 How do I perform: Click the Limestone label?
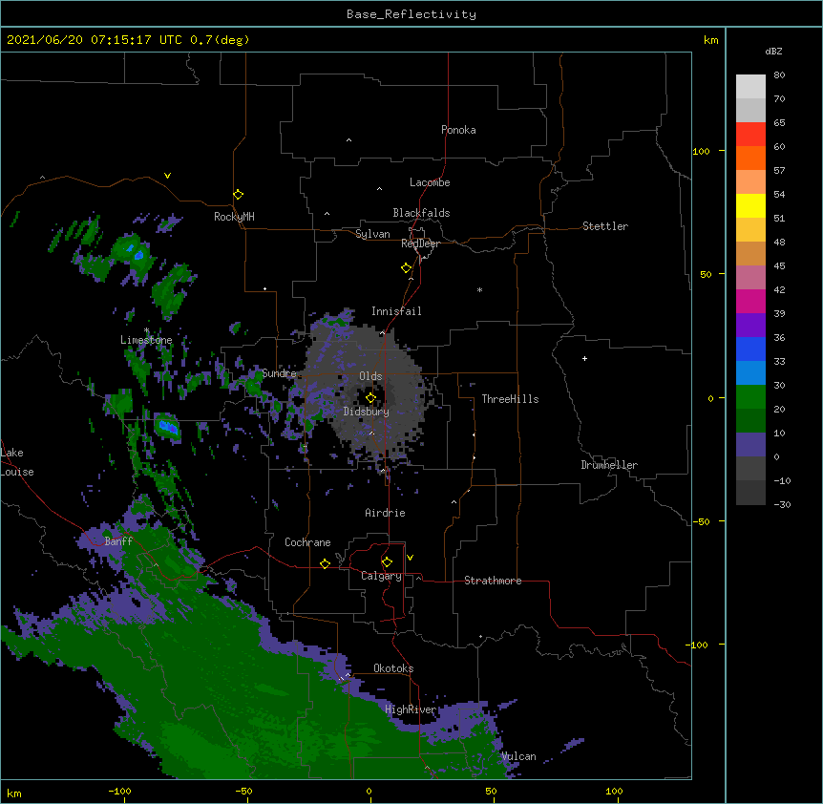[x=146, y=340]
